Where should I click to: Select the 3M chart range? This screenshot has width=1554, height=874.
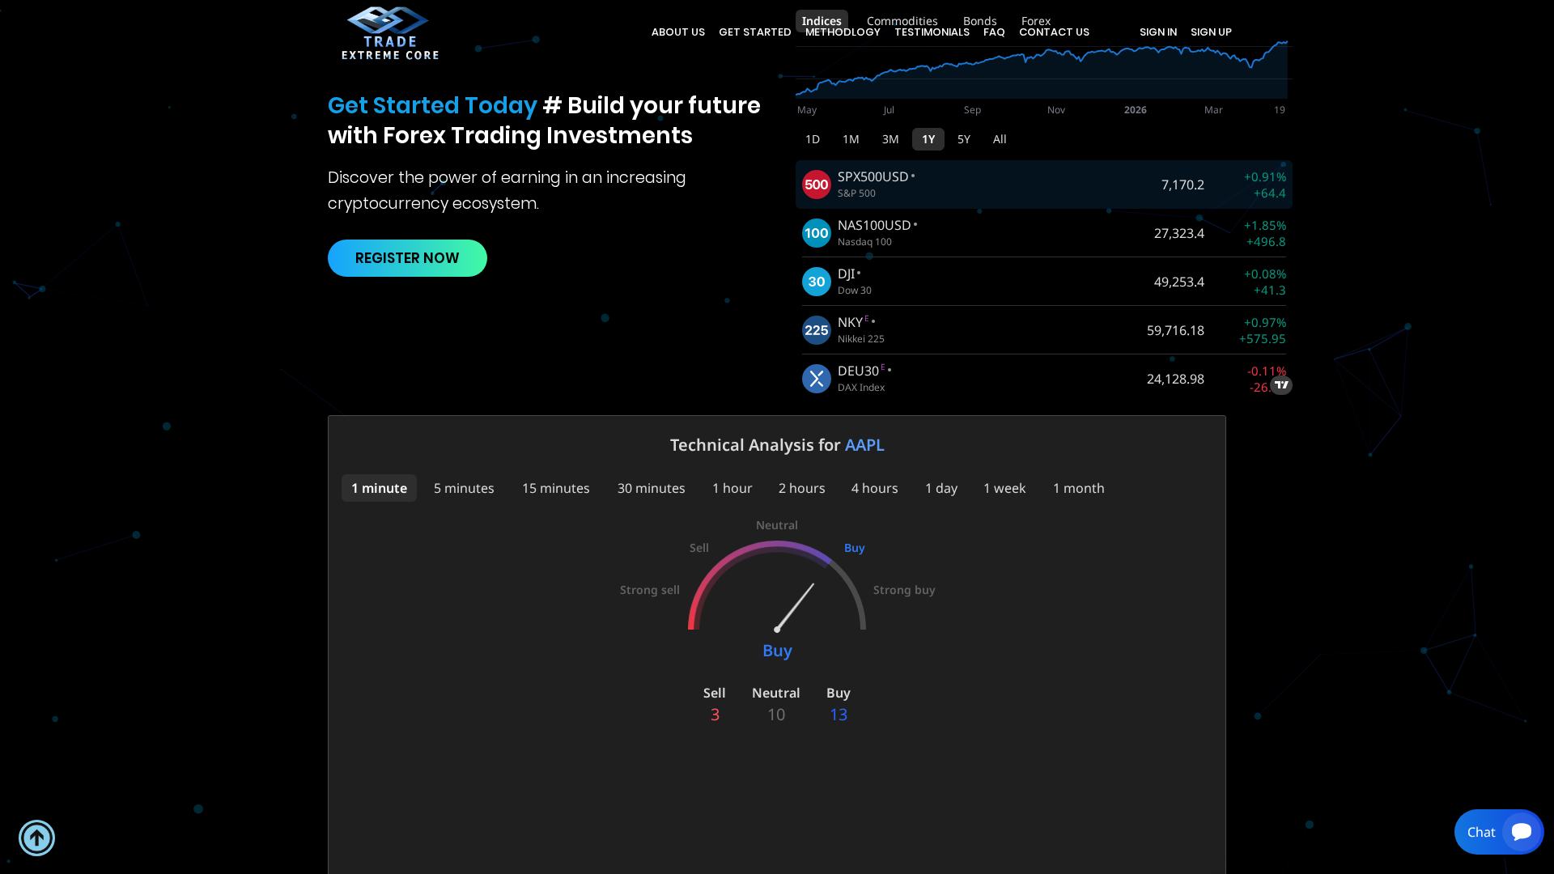pos(890,139)
